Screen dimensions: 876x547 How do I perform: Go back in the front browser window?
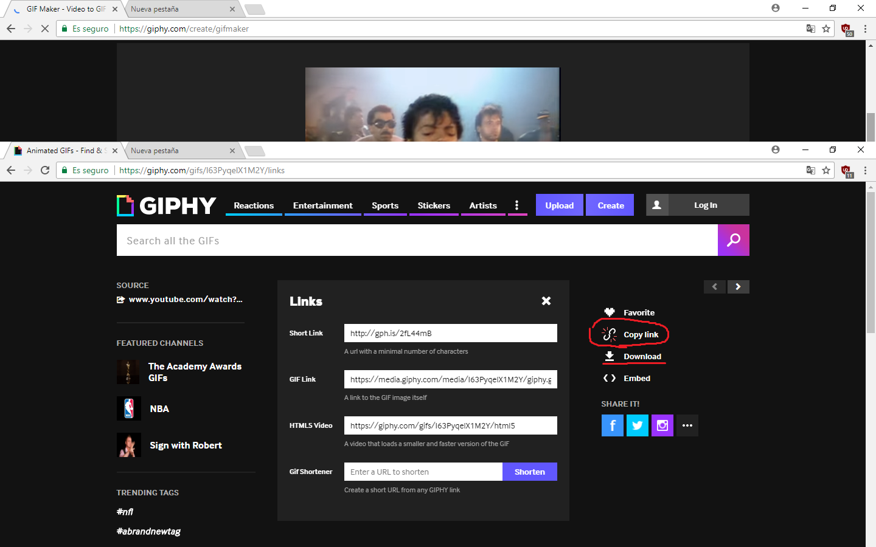click(11, 170)
